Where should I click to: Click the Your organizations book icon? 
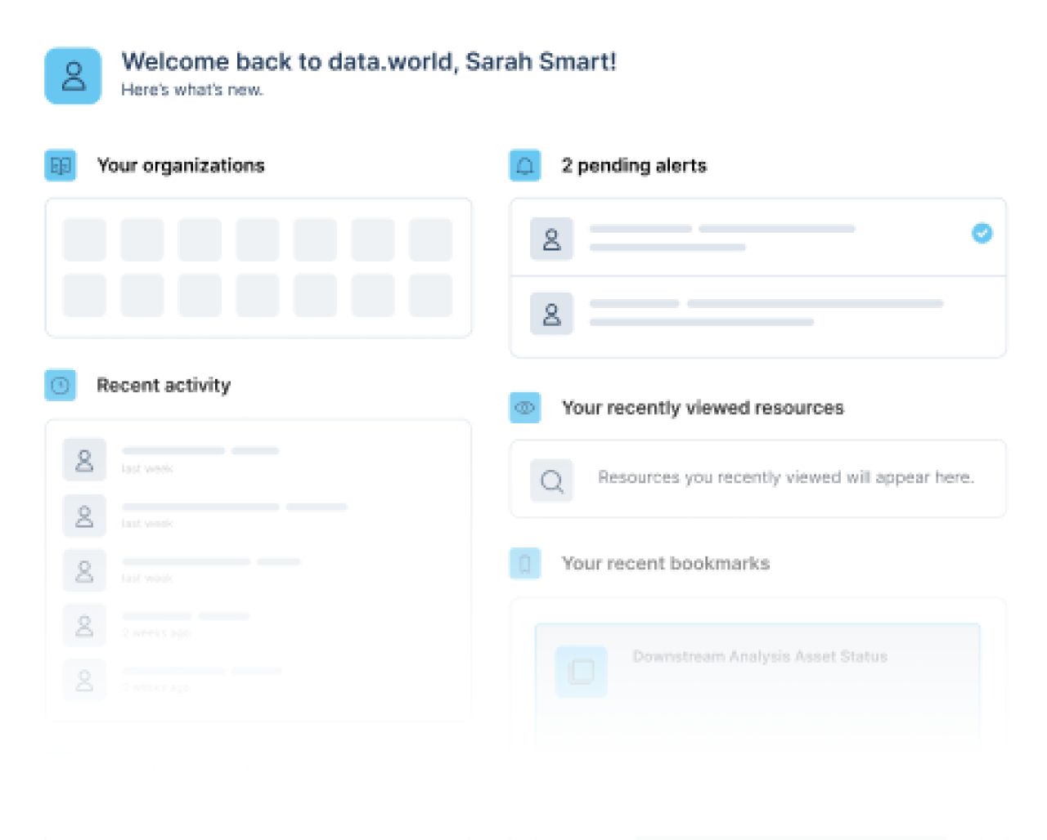click(x=61, y=165)
